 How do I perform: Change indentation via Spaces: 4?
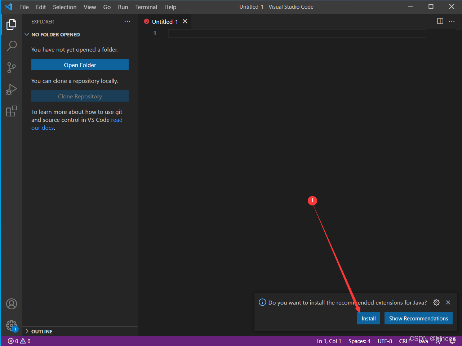[x=359, y=341]
